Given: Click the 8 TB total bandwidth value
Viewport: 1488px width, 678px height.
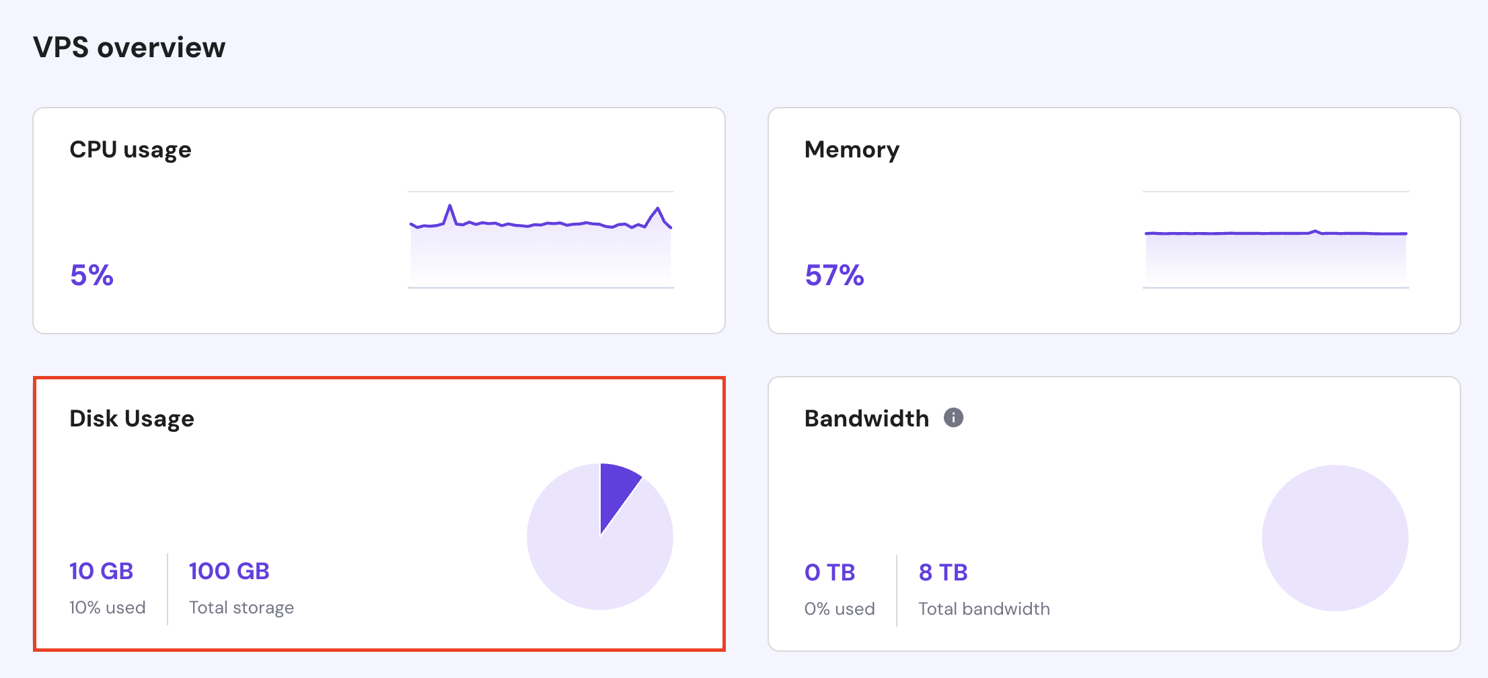Looking at the screenshot, I should (942, 572).
